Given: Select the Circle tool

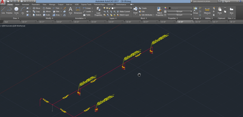Looking at the screenshot, I should point(16,10).
